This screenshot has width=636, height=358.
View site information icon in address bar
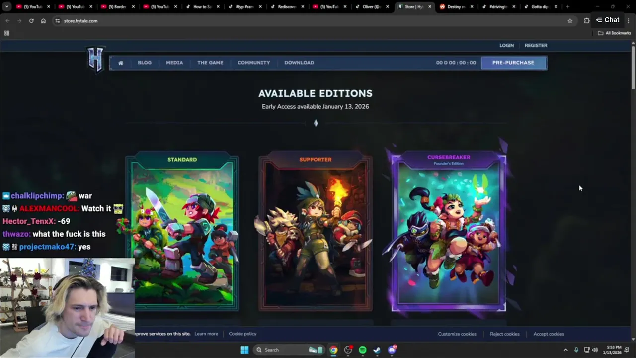click(58, 21)
